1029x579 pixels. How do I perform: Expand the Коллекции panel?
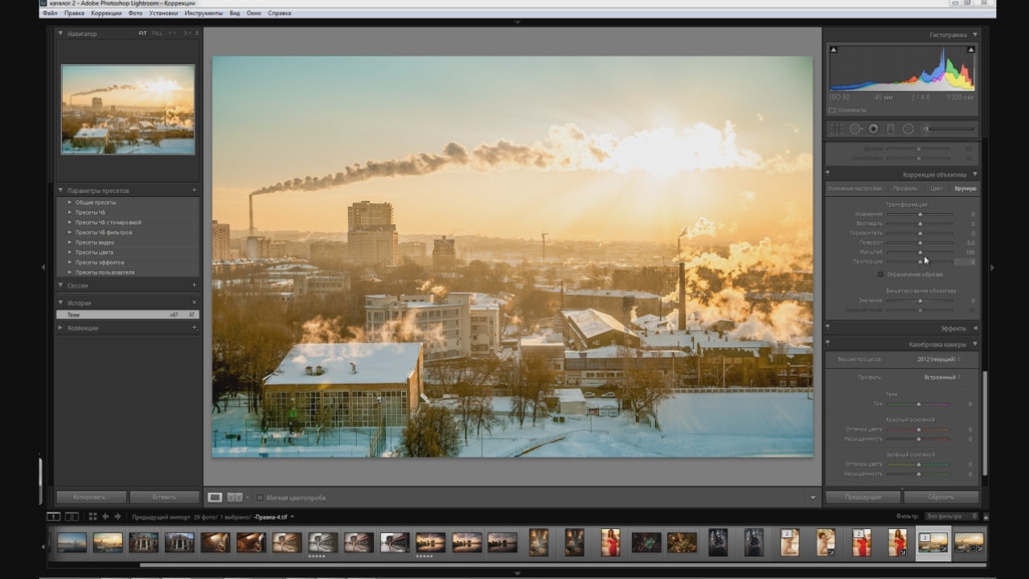(x=60, y=328)
